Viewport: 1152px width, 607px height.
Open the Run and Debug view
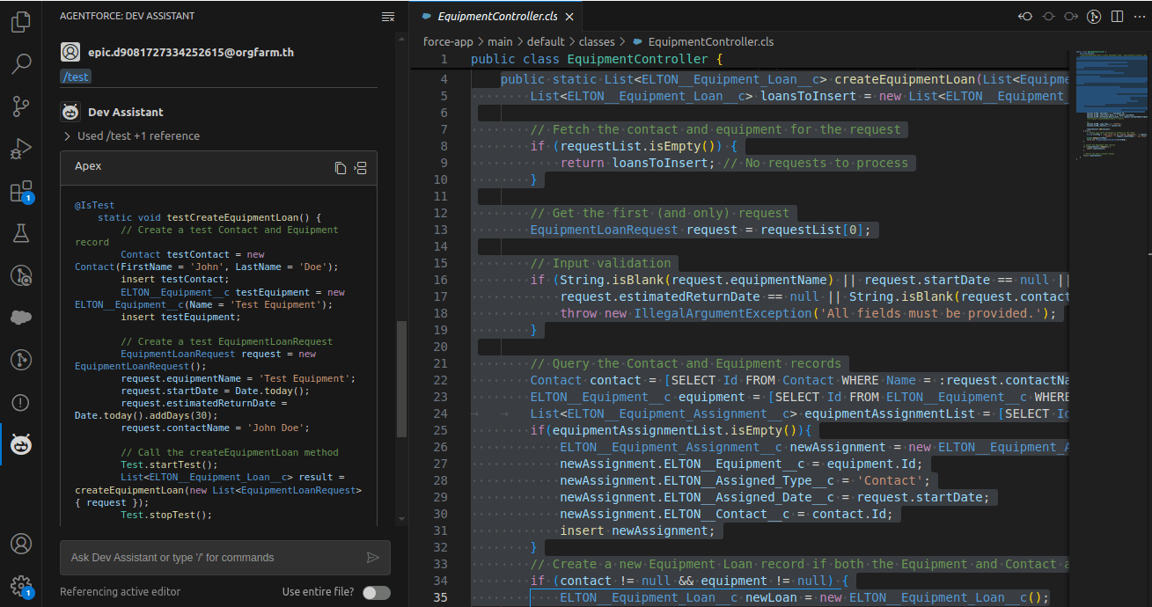(x=21, y=149)
